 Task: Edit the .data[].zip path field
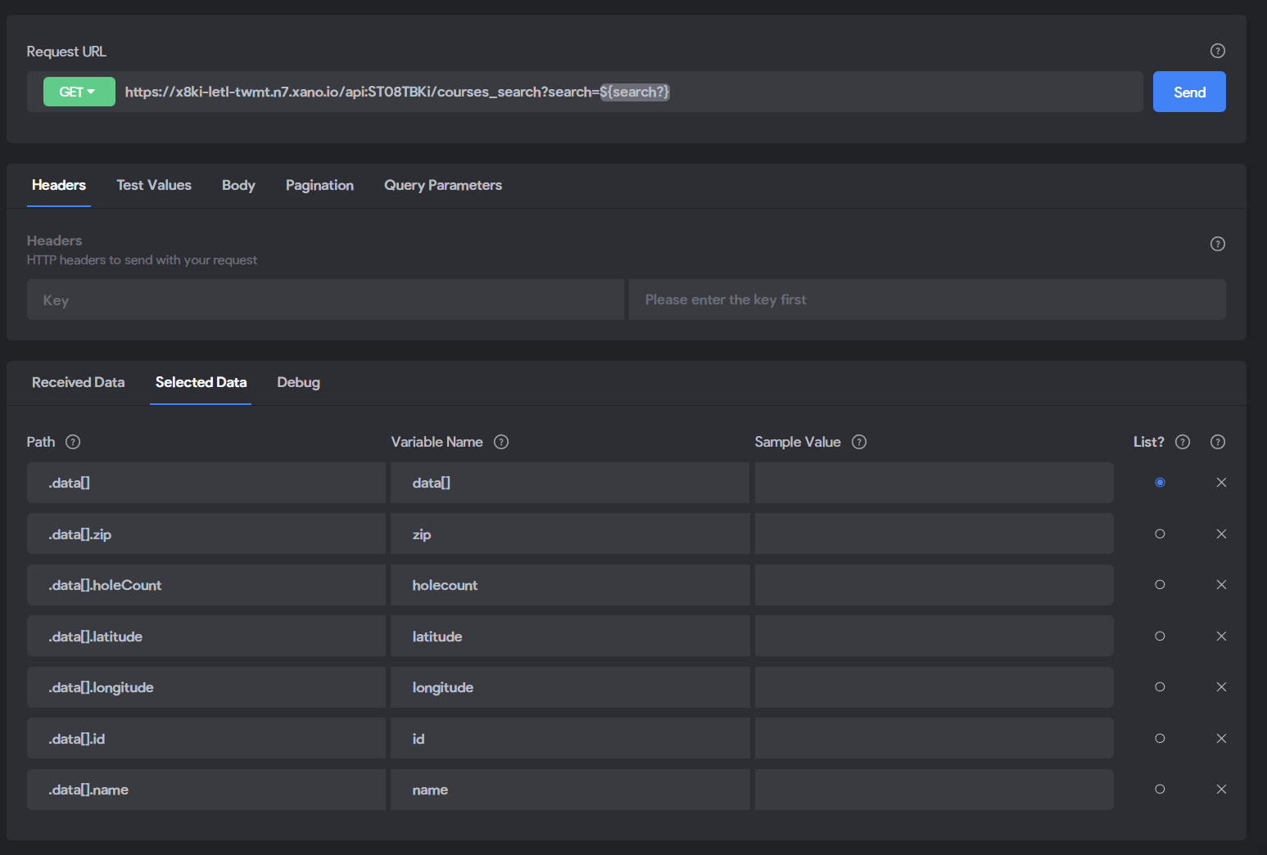[x=206, y=533]
